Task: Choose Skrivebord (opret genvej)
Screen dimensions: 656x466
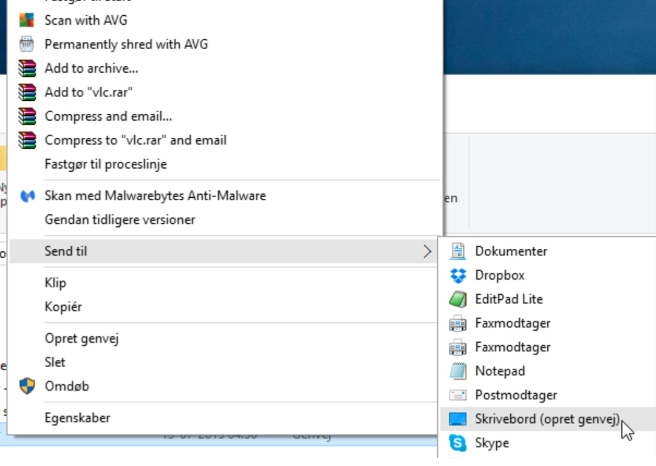Action: pos(548,419)
